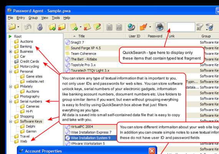Select the Banking folder
219x154 pixels.
click(26, 47)
